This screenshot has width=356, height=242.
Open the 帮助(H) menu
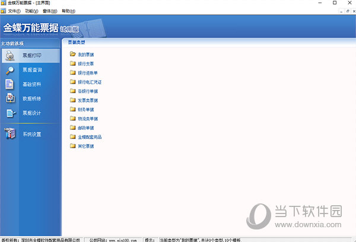coord(68,11)
